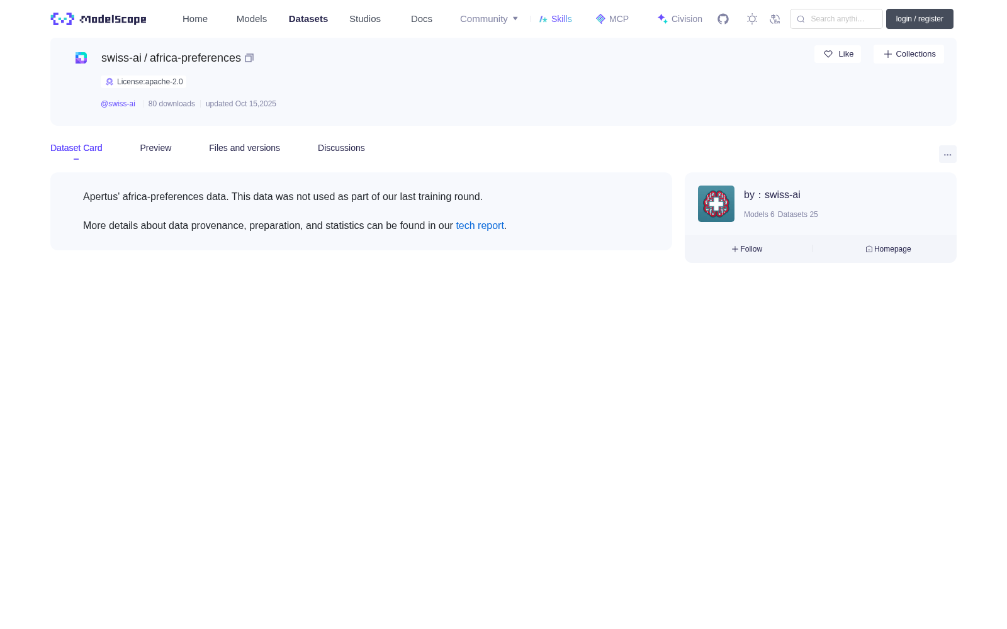The height and width of the screenshot is (629, 1007).
Task: Open the tech report link
Action: (x=480, y=226)
